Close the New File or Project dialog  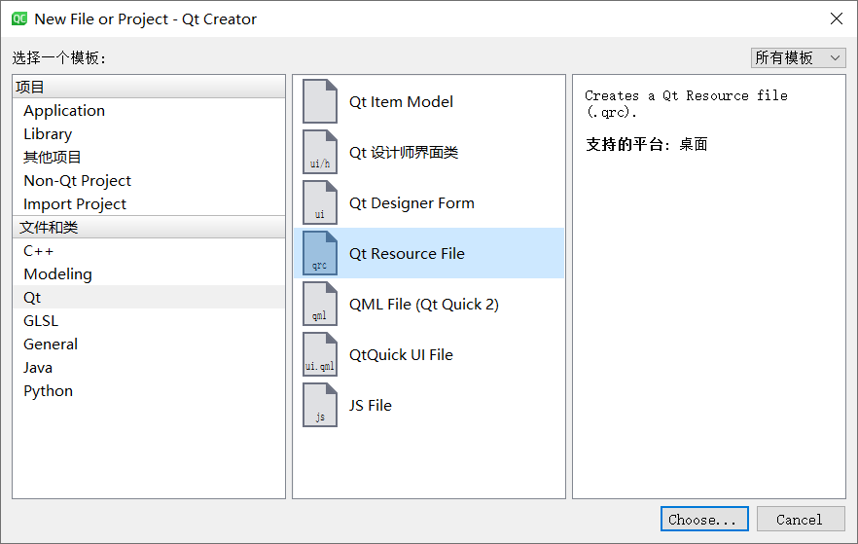click(x=837, y=18)
